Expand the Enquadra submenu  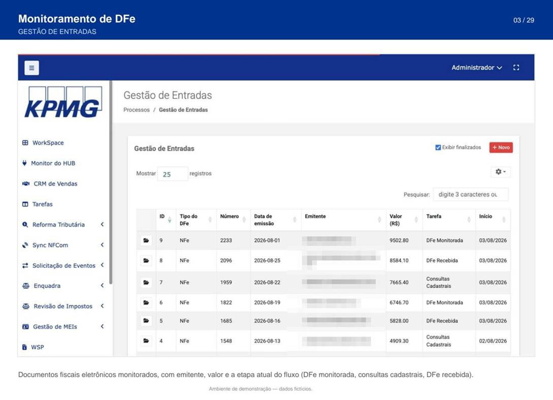click(x=63, y=286)
